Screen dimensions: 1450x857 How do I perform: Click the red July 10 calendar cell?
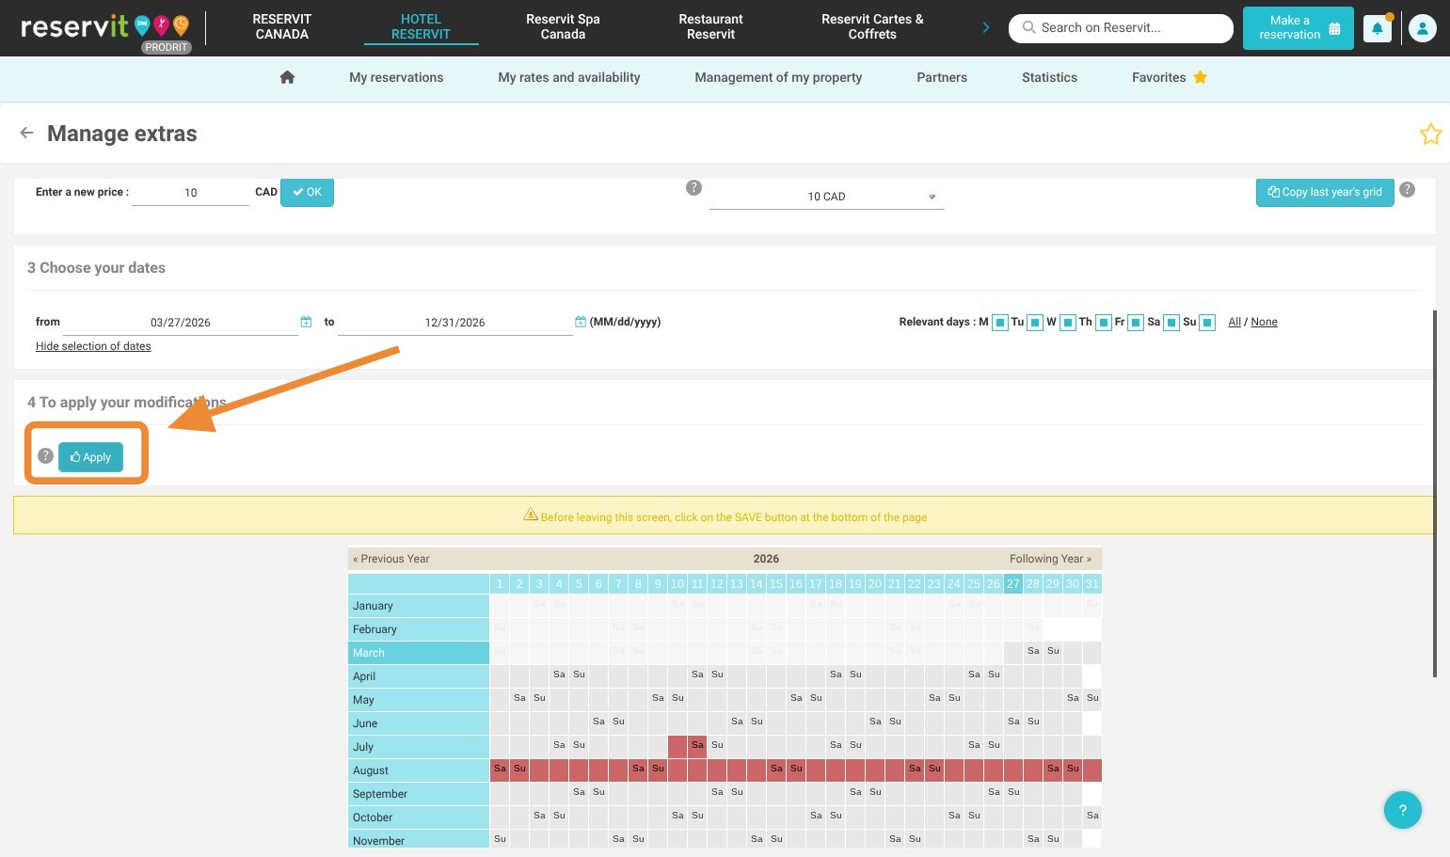(x=677, y=747)
